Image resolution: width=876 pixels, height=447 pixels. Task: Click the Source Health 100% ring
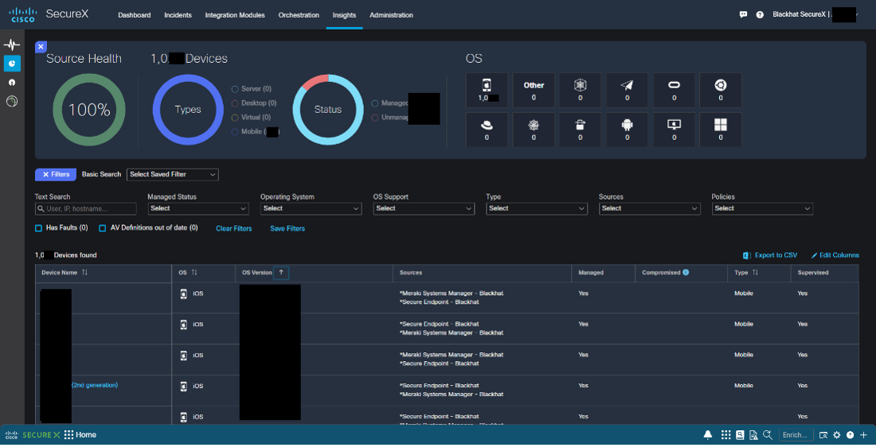click(x=89, y=110)
